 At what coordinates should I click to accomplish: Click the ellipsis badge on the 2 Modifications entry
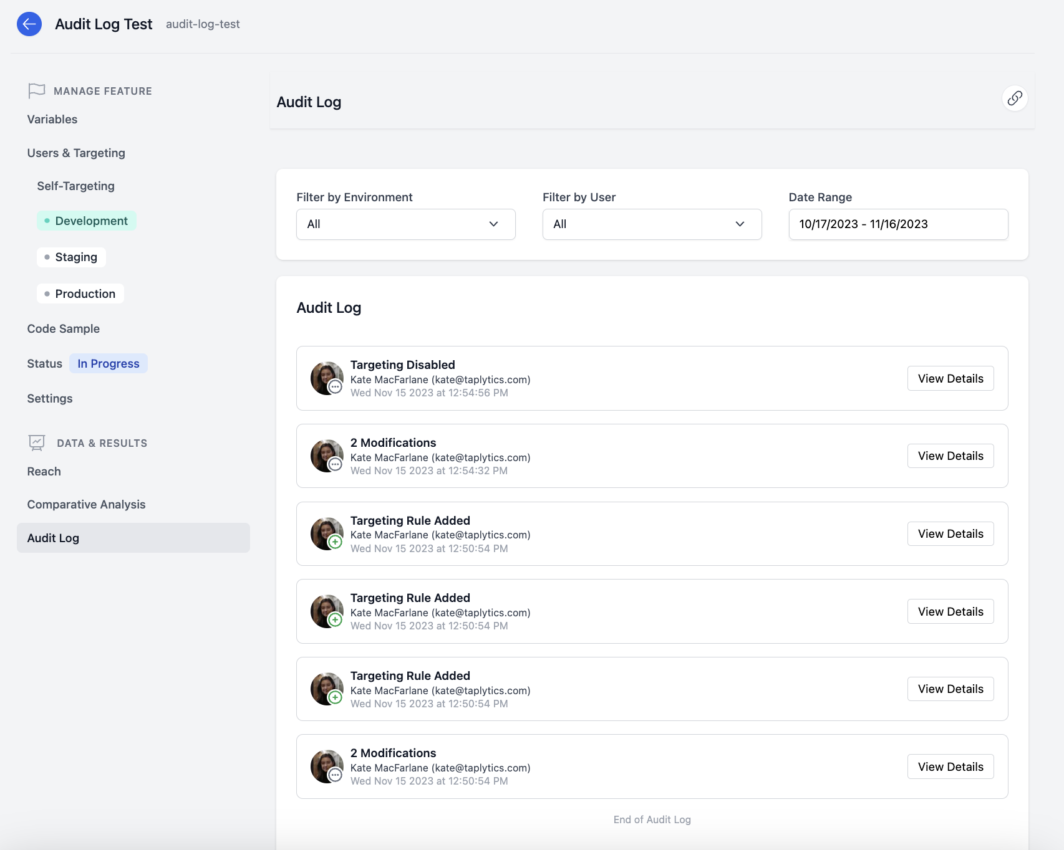336,464
